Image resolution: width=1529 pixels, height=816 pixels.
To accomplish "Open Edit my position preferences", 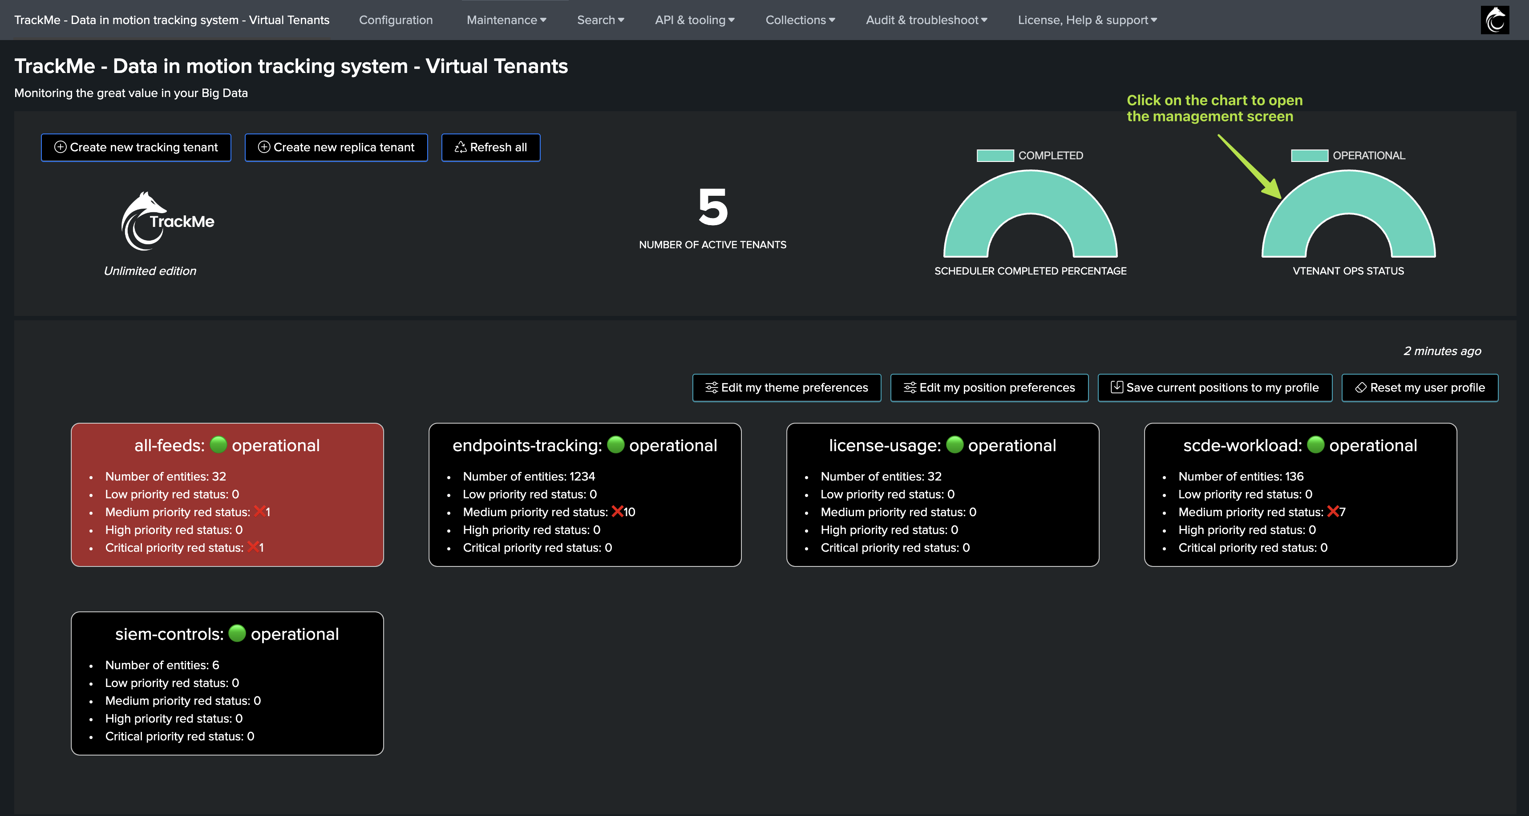I will (x=989, y=388).
